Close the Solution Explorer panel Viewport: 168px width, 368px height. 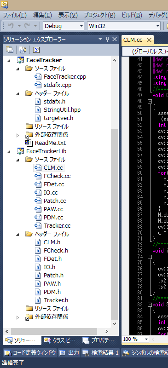pos(115,39)
